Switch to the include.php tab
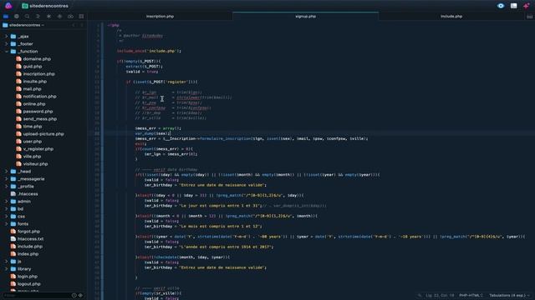This screenshot has width=535, height=300. coord(451,17)
